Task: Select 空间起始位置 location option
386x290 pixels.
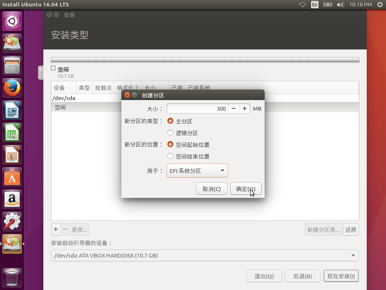Action: click(x=188, y=145)
